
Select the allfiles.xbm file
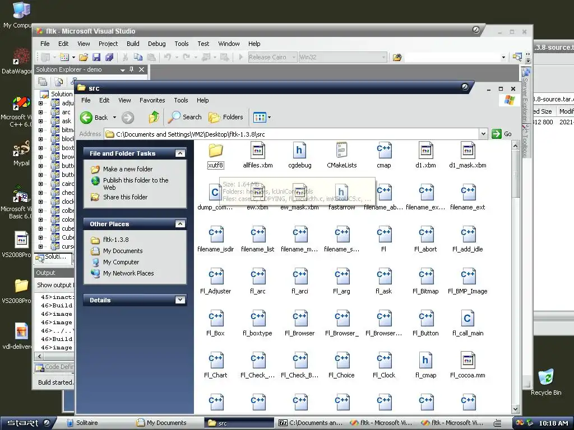pyautogui.click(x=258, y=156)
